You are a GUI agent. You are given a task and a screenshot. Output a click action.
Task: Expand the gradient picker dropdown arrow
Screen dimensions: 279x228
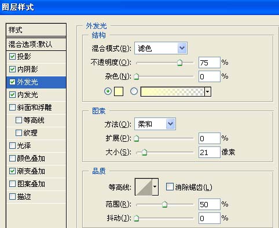(208, 91)
